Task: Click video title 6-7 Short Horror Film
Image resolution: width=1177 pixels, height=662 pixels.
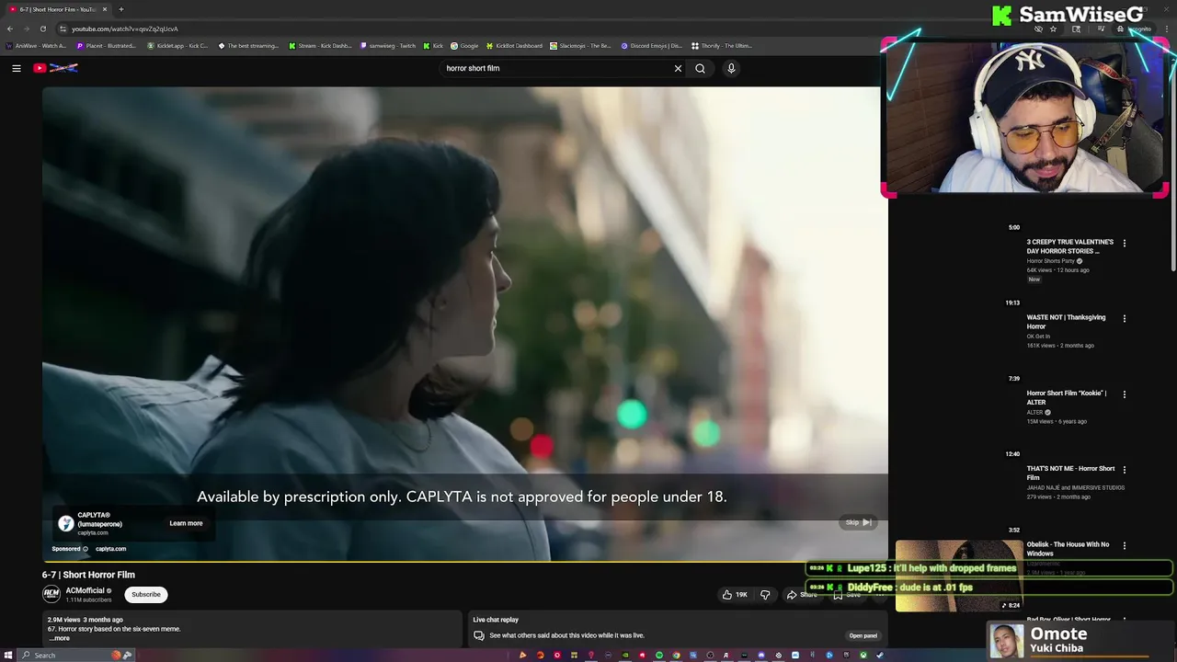Action: click(88, 575)
